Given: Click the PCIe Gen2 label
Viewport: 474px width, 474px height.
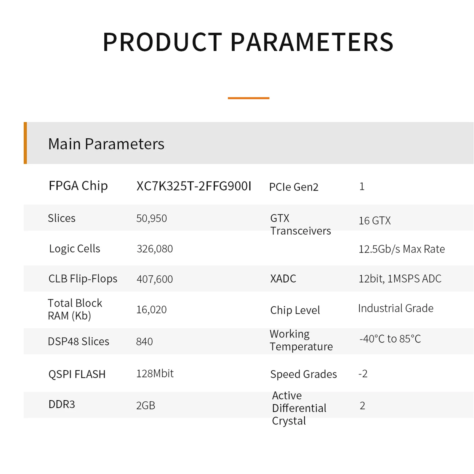Looking at the screenshot, I should [294, 187].
